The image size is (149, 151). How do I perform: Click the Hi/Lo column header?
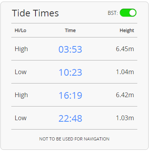[20, 30]
